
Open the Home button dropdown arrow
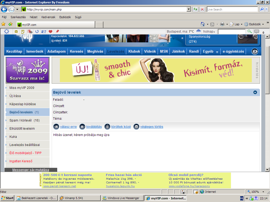tap(208, 24)
